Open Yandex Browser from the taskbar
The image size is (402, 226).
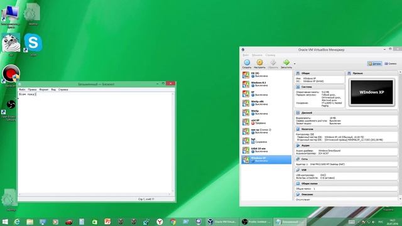click(x=160, y=222)
